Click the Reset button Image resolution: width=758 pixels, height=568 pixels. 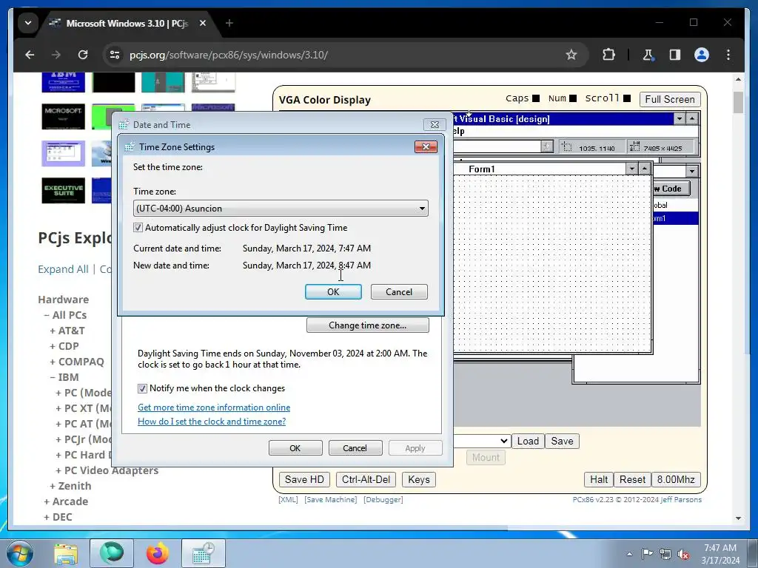pos(632,479)
